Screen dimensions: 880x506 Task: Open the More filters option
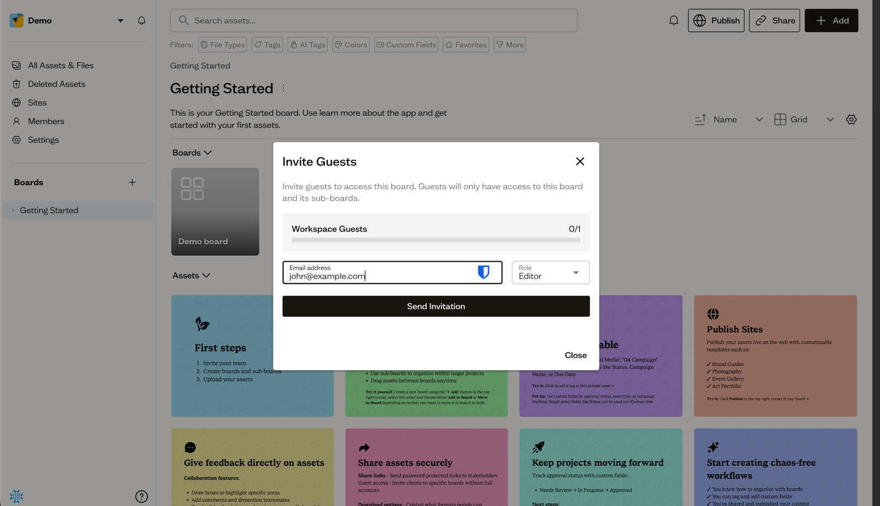pyautogui.click(x=510, y=45)
